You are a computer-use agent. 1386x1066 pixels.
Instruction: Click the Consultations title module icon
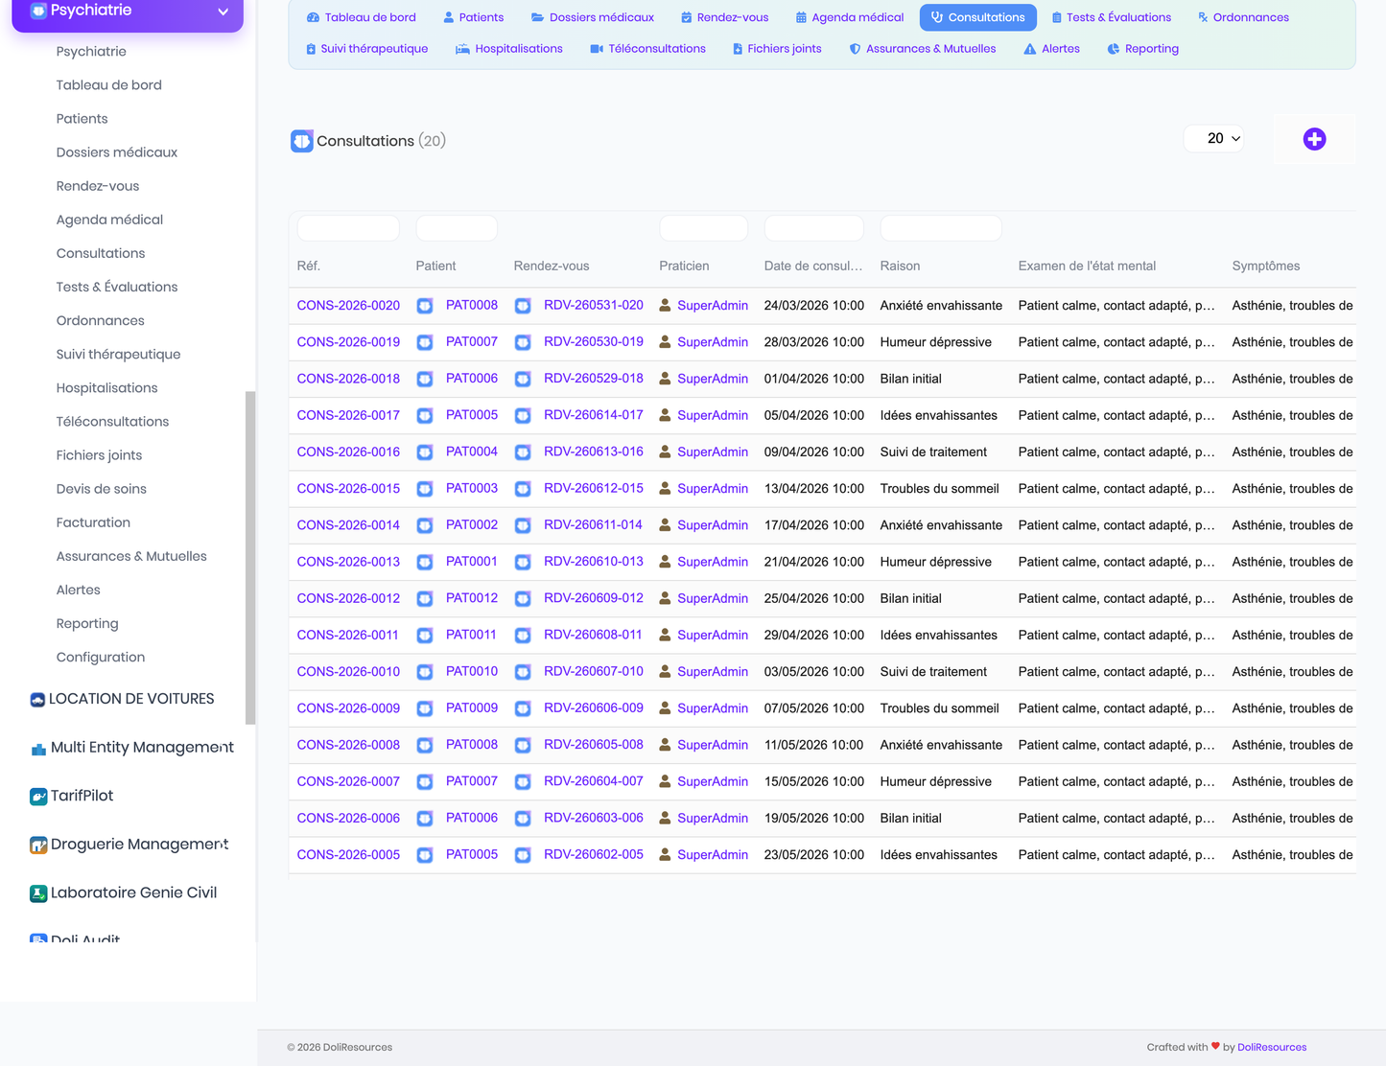coord(302,141)
